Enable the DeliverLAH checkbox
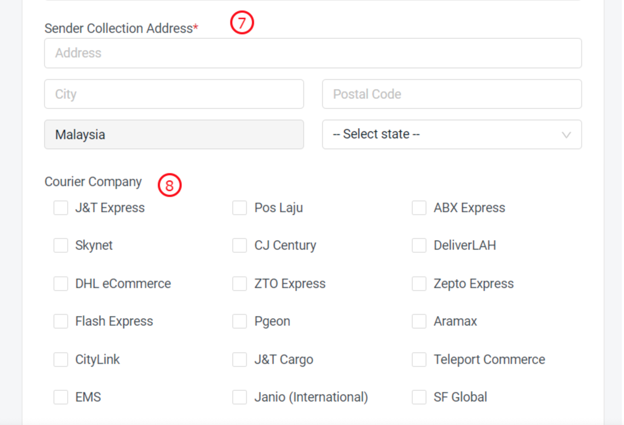Image resolution: width=624 pixels, height=425 pixels. [419, 245]
